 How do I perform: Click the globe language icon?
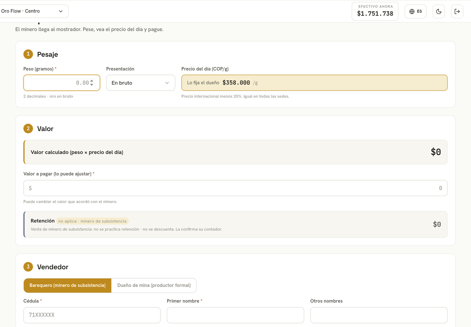[412, 12]
